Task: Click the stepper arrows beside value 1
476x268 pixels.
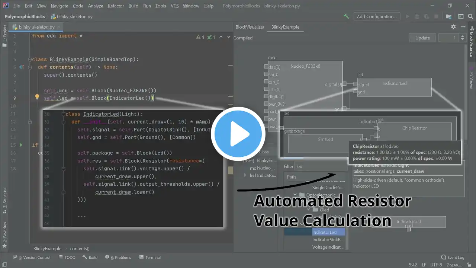Action: pyautogui.click(x=462, y=38)
